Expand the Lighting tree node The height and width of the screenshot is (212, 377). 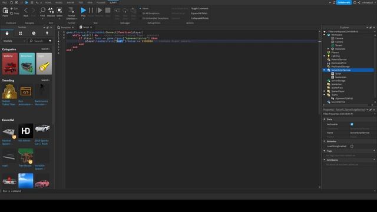[325, 56]
